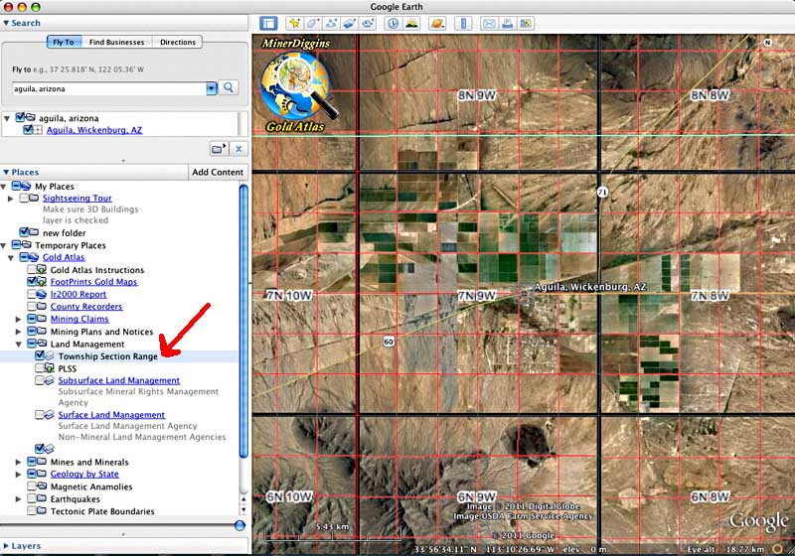The width and height of the screenshot is (795, 556).
Task: Click the Places panel vertical scrollbar
Action: 243,321
